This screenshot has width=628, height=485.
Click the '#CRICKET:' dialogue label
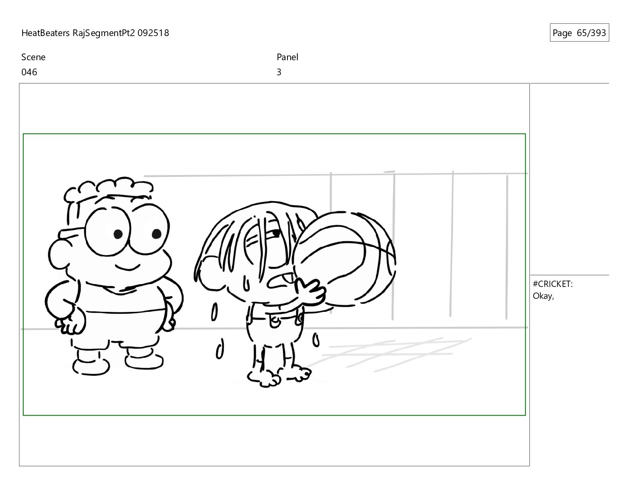[553, 284]
